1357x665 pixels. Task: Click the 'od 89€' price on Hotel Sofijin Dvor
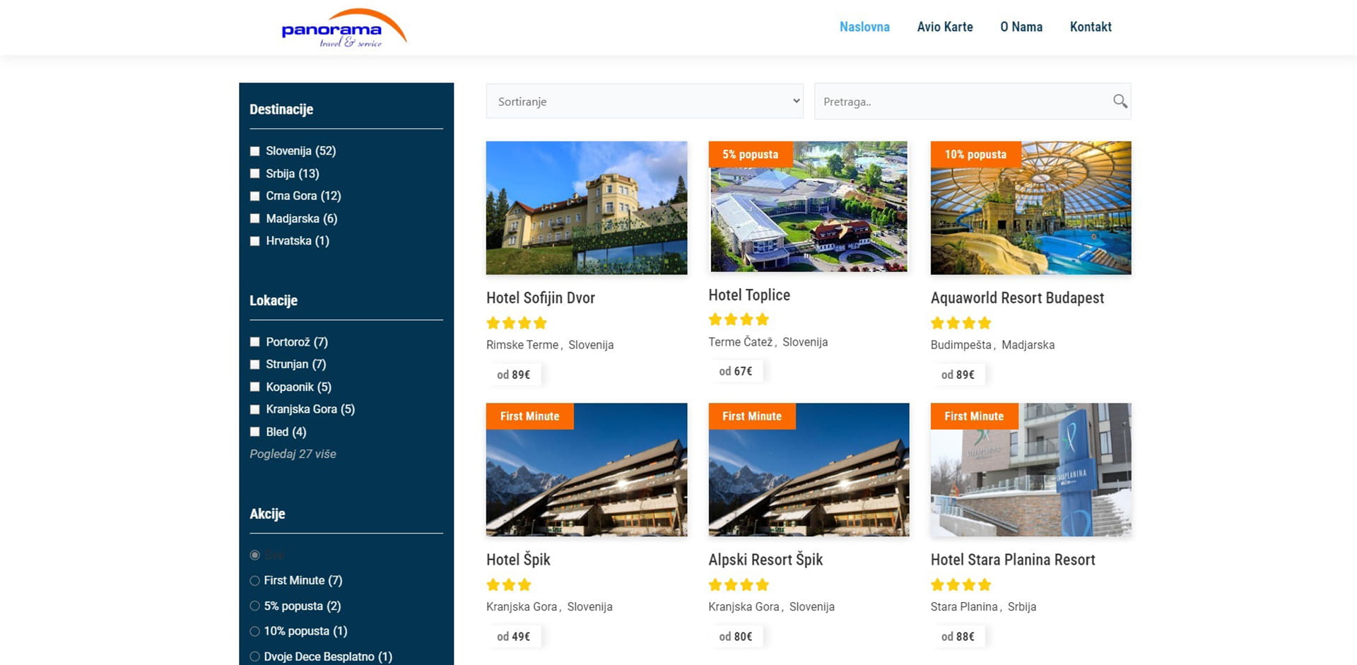513,375
